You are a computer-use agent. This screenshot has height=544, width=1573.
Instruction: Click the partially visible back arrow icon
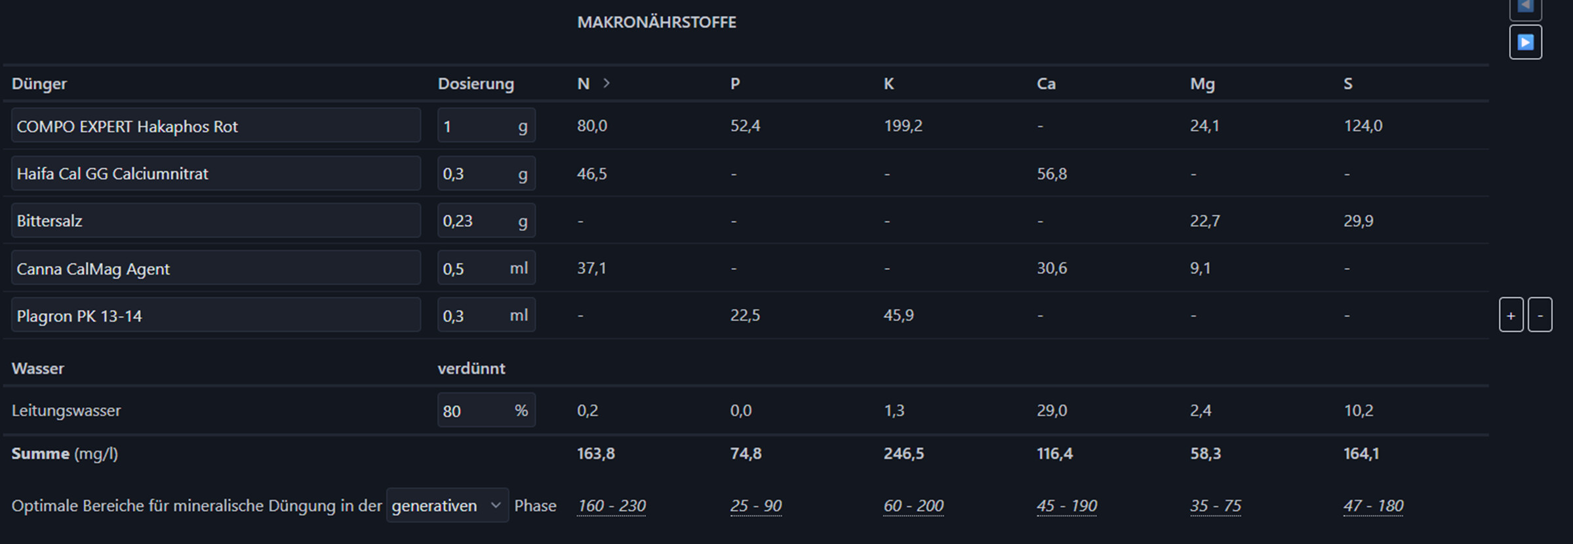tap(1525, 7)
